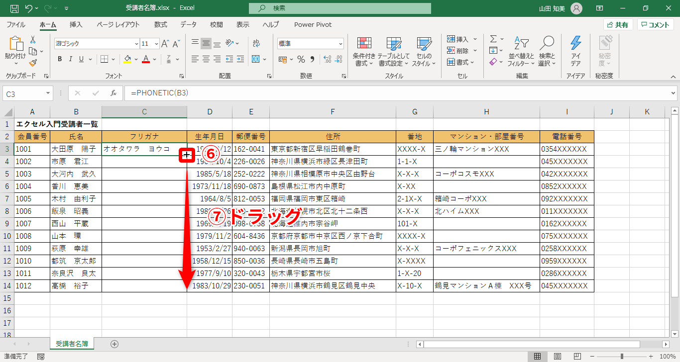Image resolution: width=680 pixels, height=362 pixels.
Task: Open the number format dropdown (標準)
Action: (340, 44)
